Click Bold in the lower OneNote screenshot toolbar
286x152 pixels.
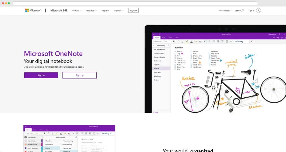pyautogui.click(x=44, y=133)
